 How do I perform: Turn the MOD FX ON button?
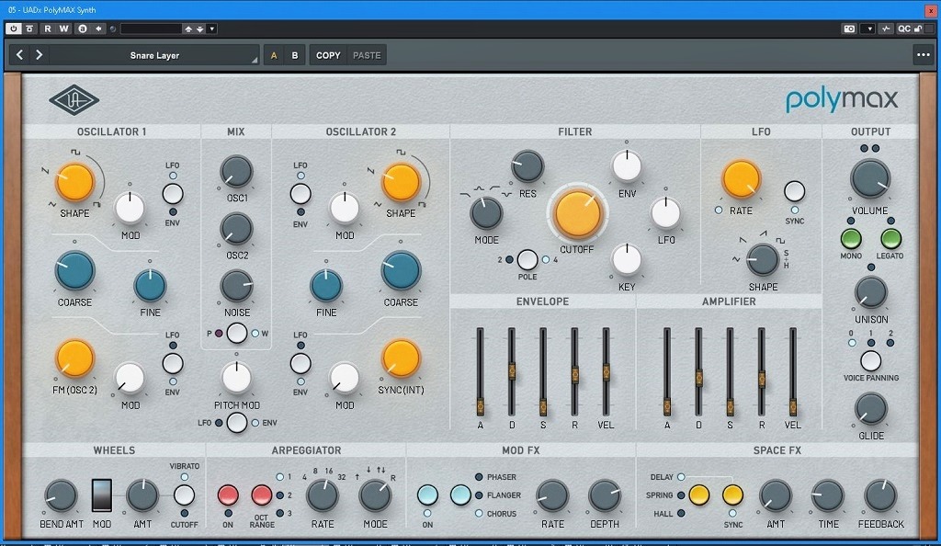pos(427,495)
